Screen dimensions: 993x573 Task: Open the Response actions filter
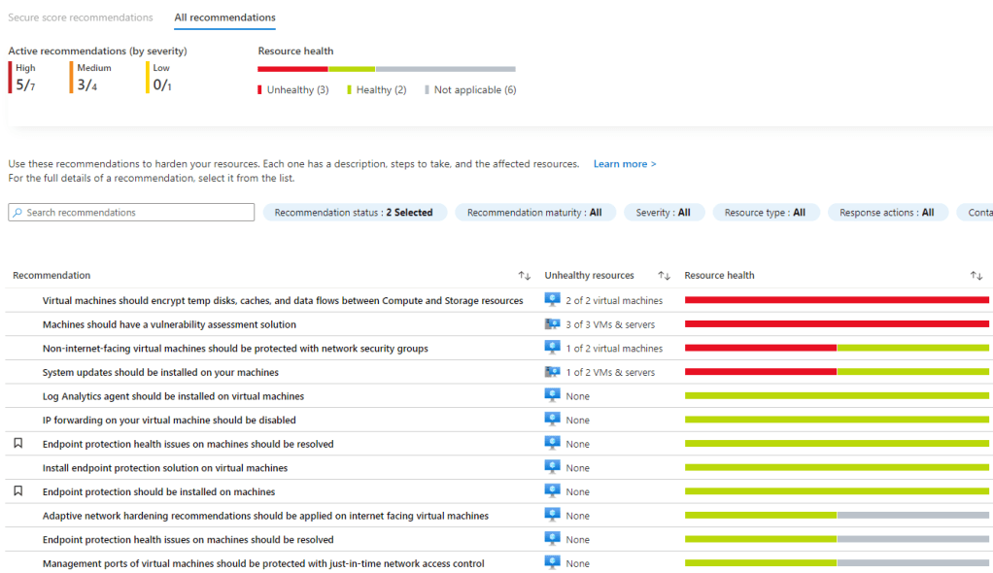(886, 213)
